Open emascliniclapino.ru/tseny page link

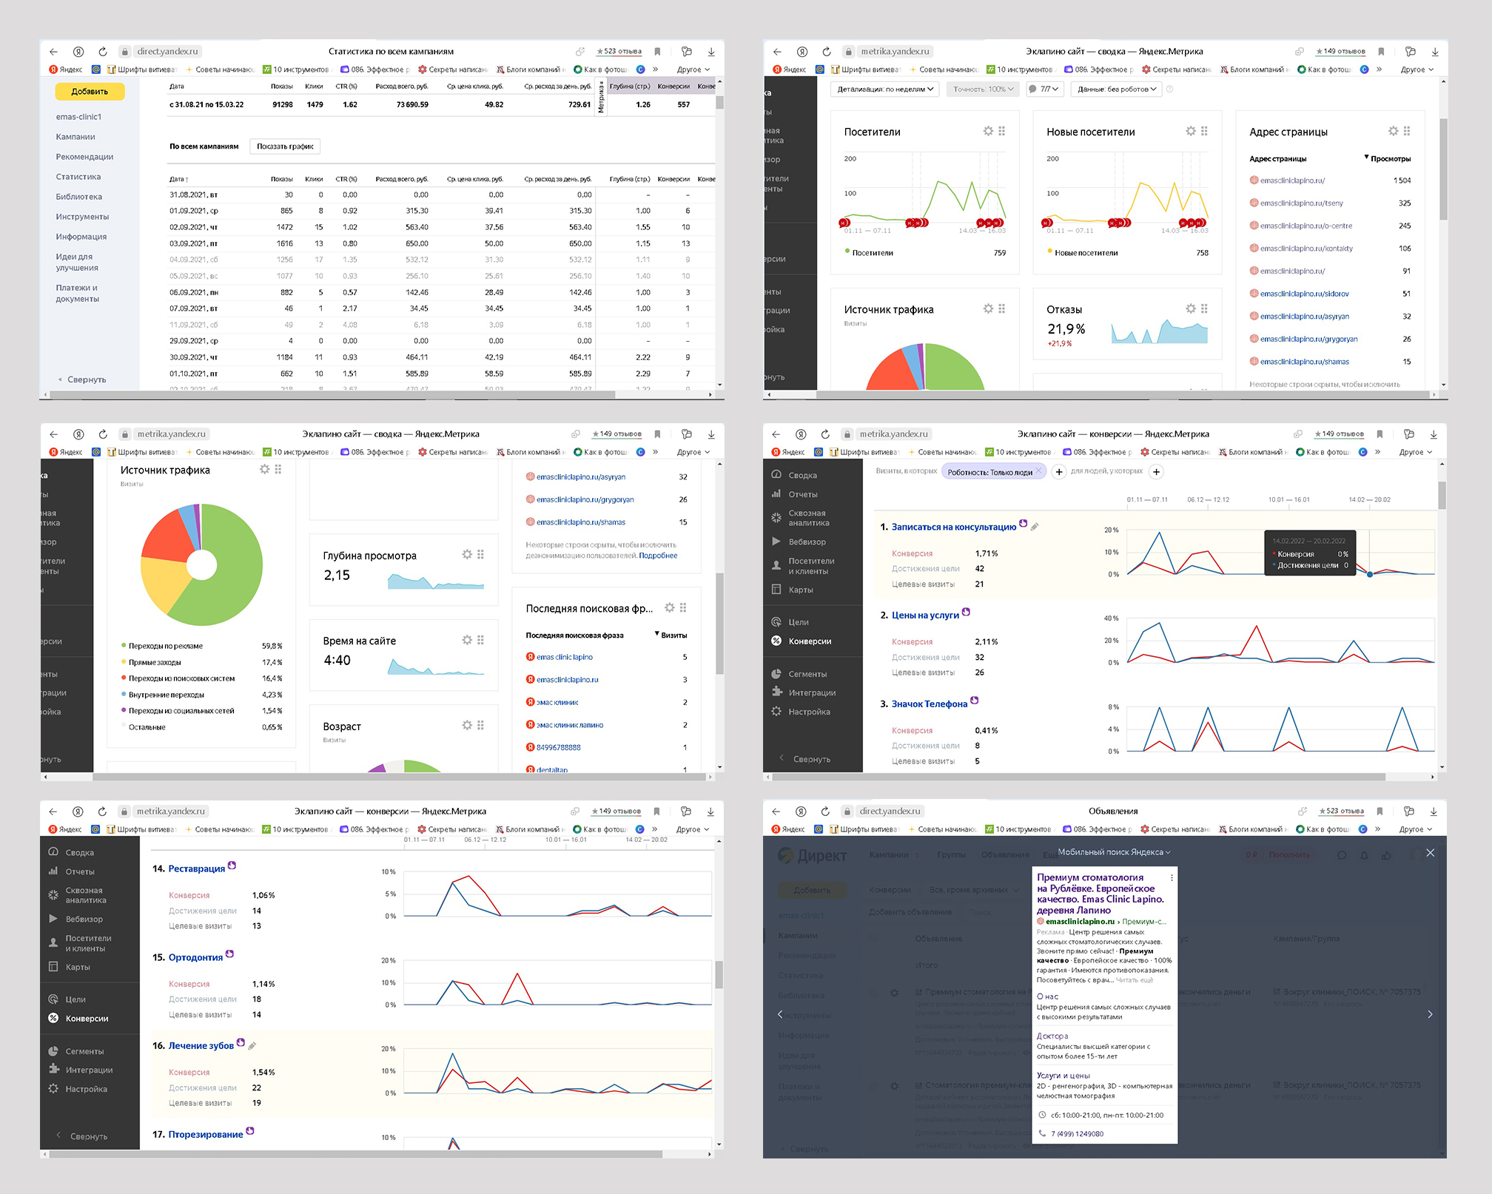click(1301, 203)
